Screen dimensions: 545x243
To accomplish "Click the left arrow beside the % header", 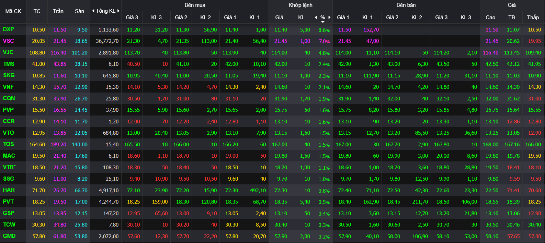I will [x=316, y=17].
